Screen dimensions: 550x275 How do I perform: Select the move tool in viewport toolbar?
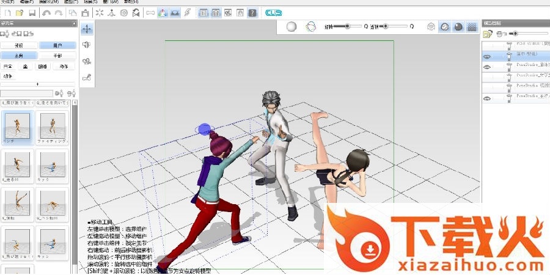pos(87,29)
